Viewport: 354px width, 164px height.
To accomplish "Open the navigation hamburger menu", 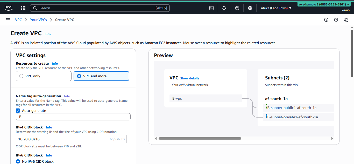I will pos(8,20).
